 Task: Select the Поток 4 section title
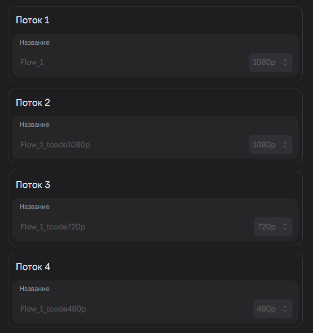pos(33,267)
